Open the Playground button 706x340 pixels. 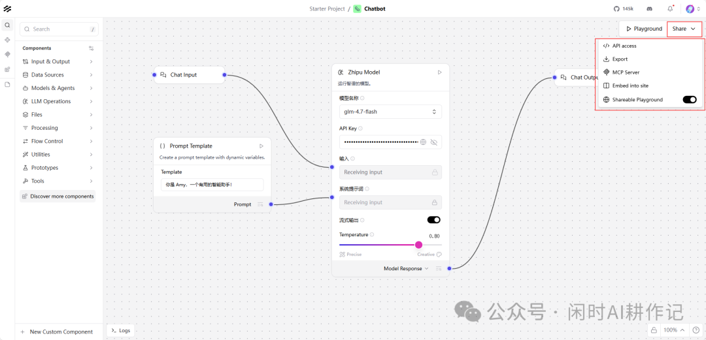click(x=643, y=29)
